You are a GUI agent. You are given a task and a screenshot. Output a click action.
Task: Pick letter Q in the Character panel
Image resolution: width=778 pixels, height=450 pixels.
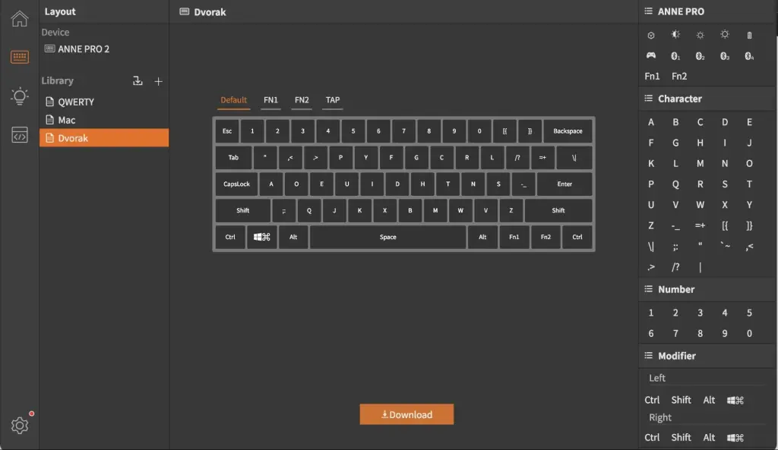[675, 184]
